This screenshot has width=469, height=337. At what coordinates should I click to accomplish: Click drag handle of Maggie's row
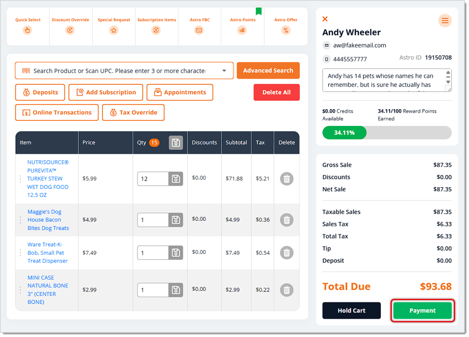[x=20, y=220]
